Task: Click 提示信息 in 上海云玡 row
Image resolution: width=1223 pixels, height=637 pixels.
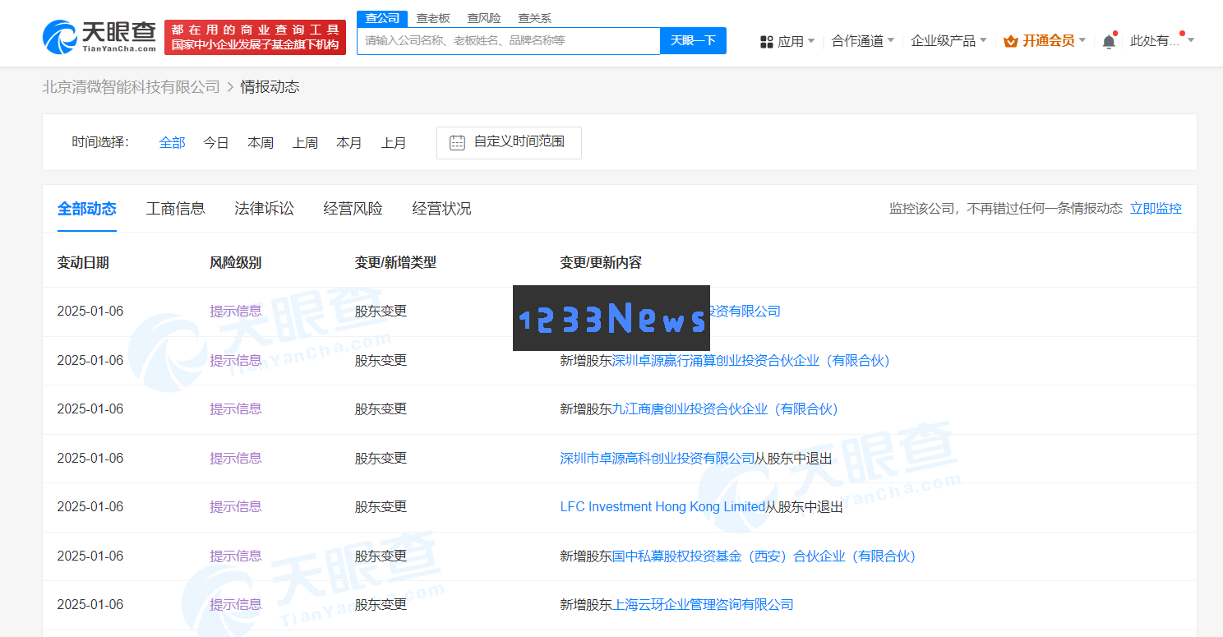Action: tap(236, 605)
